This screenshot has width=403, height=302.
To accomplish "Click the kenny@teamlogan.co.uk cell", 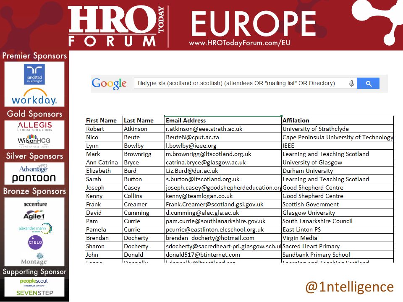I will click(x=223, y=196).
